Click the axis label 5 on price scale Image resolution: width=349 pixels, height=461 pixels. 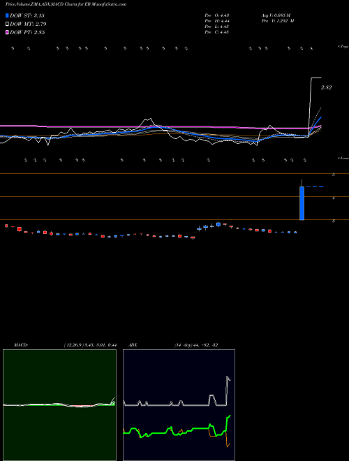(x=333, y=175)
